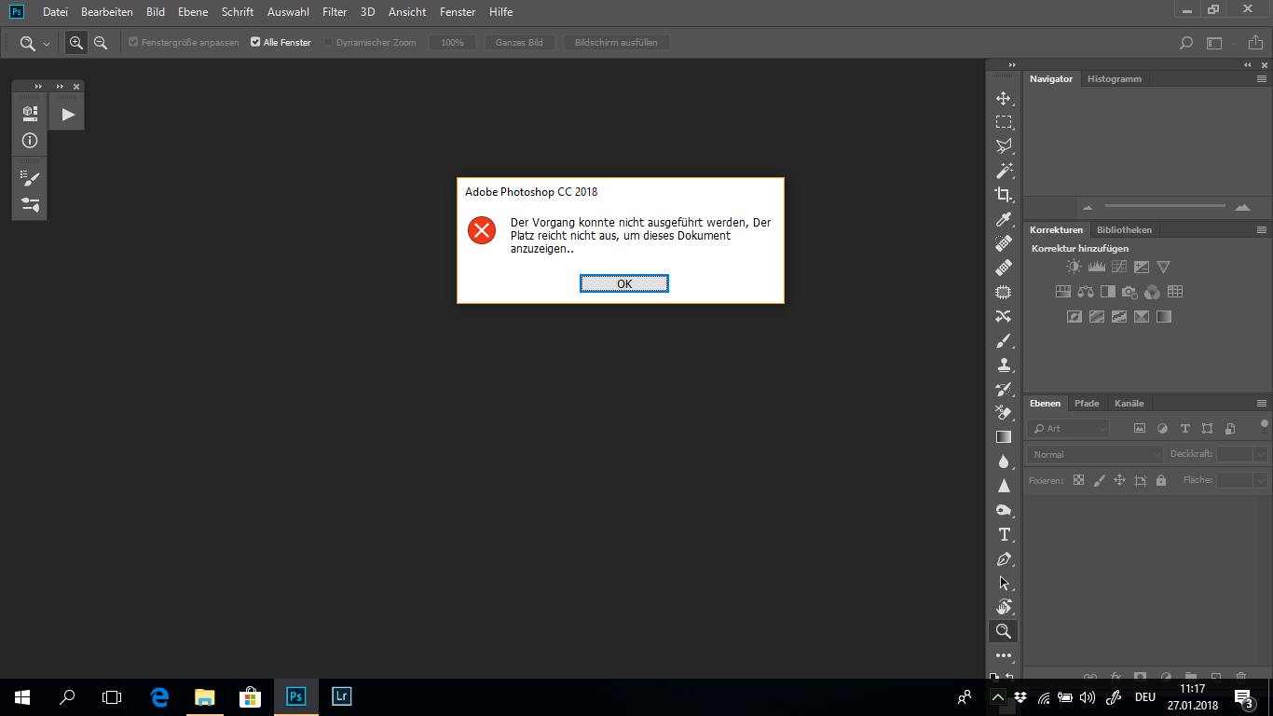
Task: Open the tool preset picker dropdown arrow
Action: tap(47, 44)
